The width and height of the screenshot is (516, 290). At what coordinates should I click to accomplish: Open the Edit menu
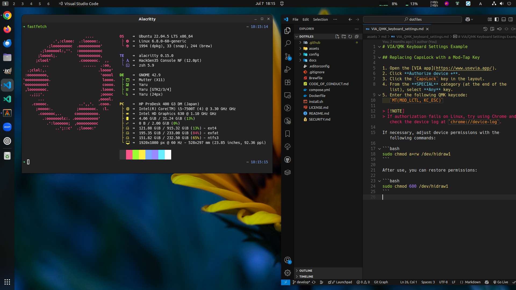[x=306, y=19]
